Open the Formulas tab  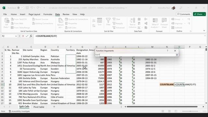[x=48, y=14]
